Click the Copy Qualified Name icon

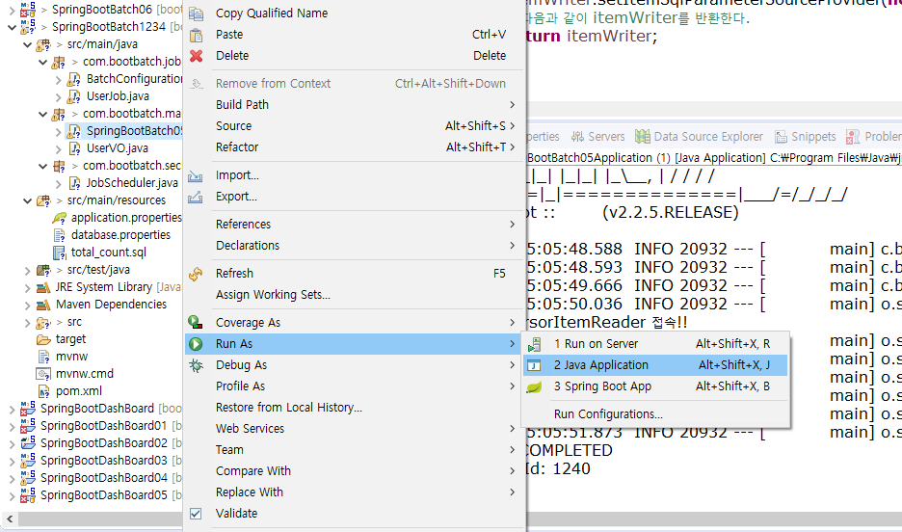pyautogui.click(x=197, y=13)
